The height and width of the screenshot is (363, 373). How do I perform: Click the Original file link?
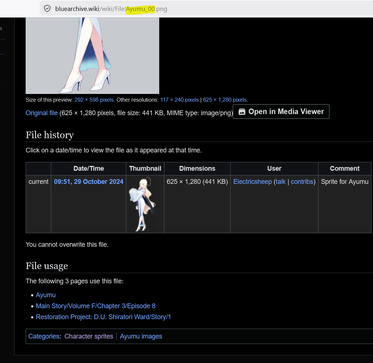42,113
